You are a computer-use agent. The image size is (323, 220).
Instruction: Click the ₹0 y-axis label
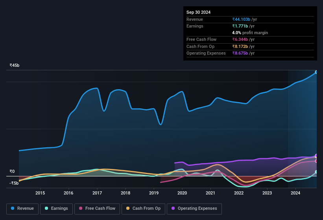12,171
